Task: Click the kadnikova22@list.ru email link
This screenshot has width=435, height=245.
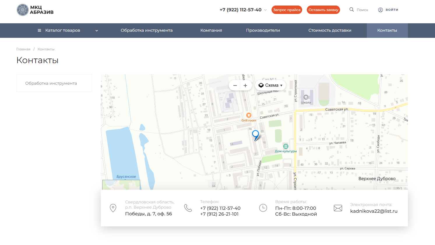Action: pos(374,211)
